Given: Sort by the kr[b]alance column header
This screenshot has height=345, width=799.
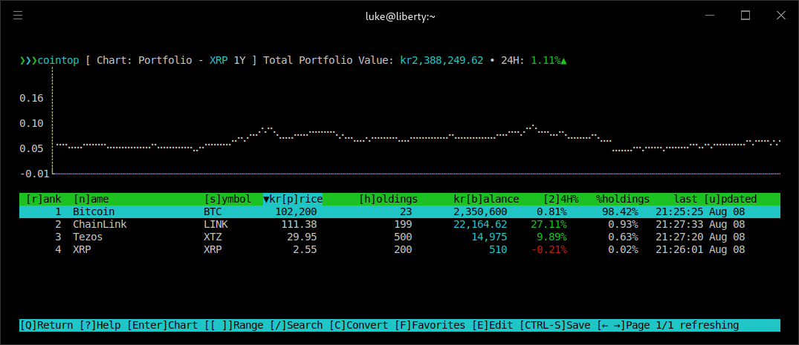Looking at the screenshot, I should coord(487,199).
